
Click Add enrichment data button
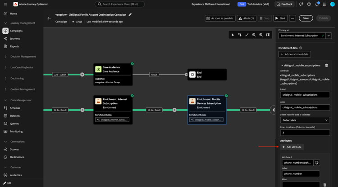tap(294, 54)
